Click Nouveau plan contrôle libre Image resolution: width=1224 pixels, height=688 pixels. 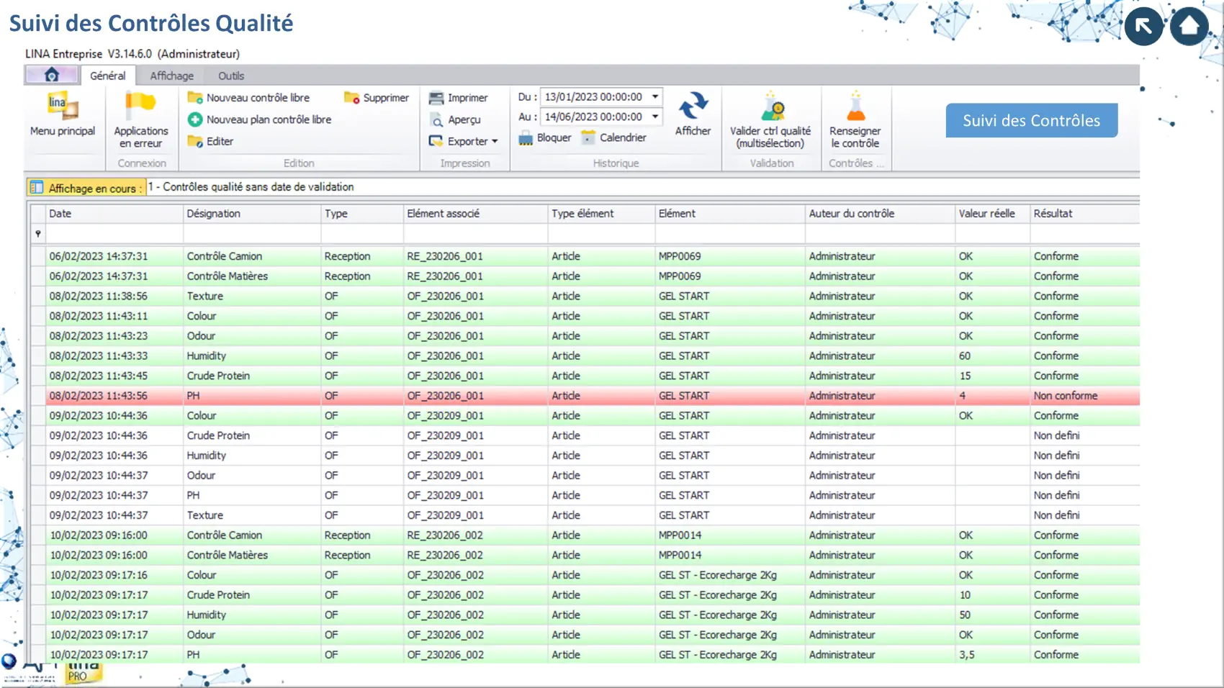[260, 119]
